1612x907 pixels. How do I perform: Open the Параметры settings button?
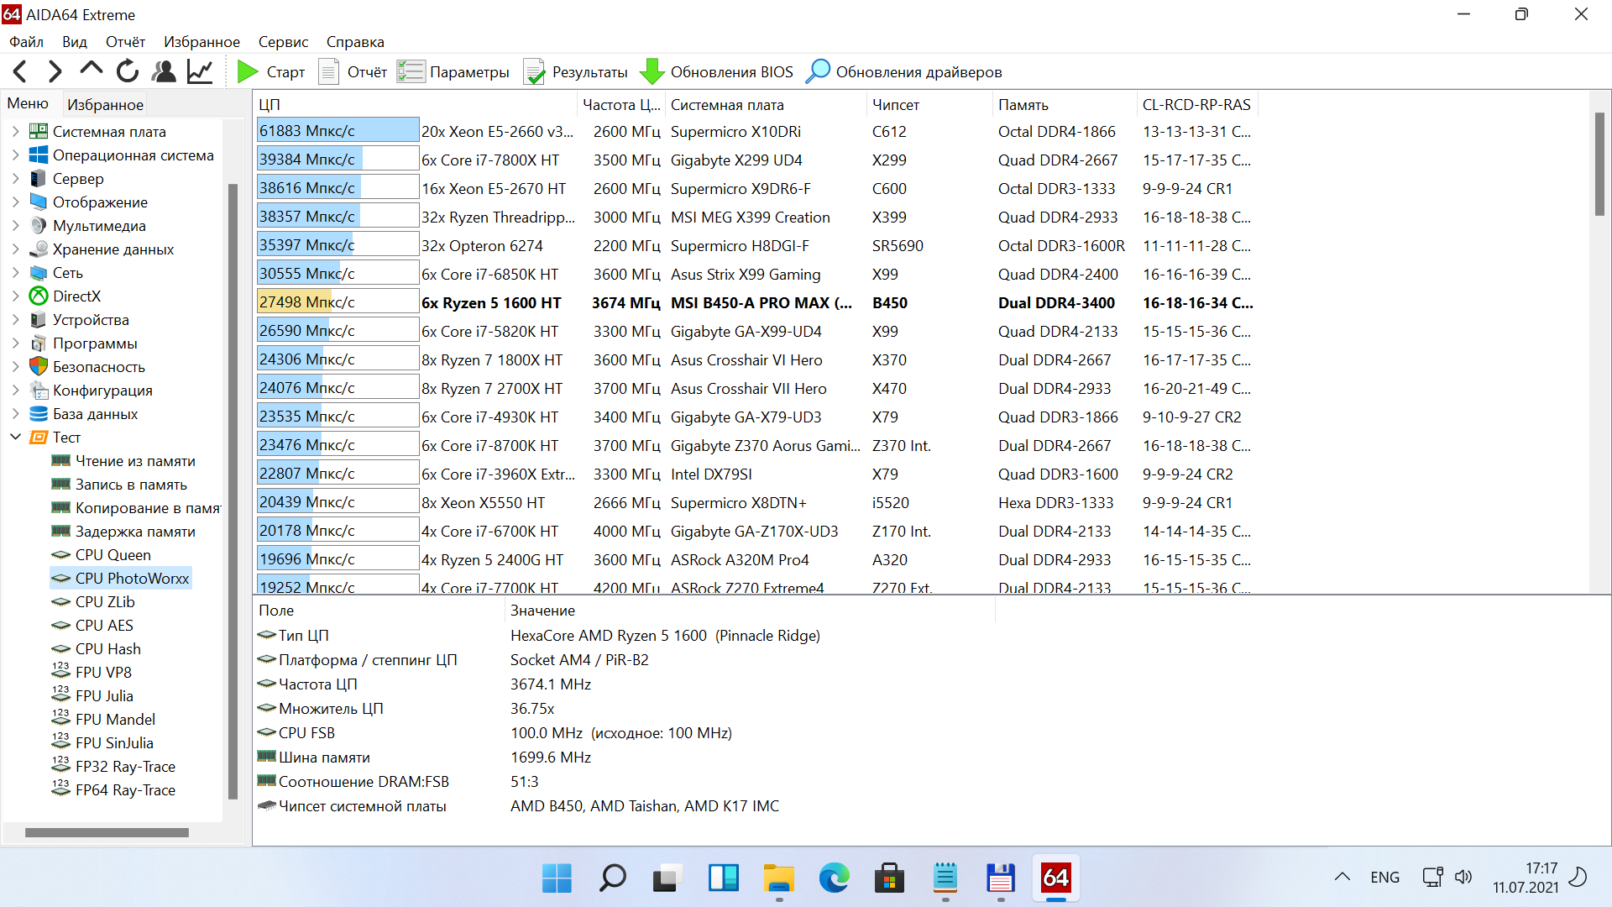pyautogui.click(x=454, y=72)
